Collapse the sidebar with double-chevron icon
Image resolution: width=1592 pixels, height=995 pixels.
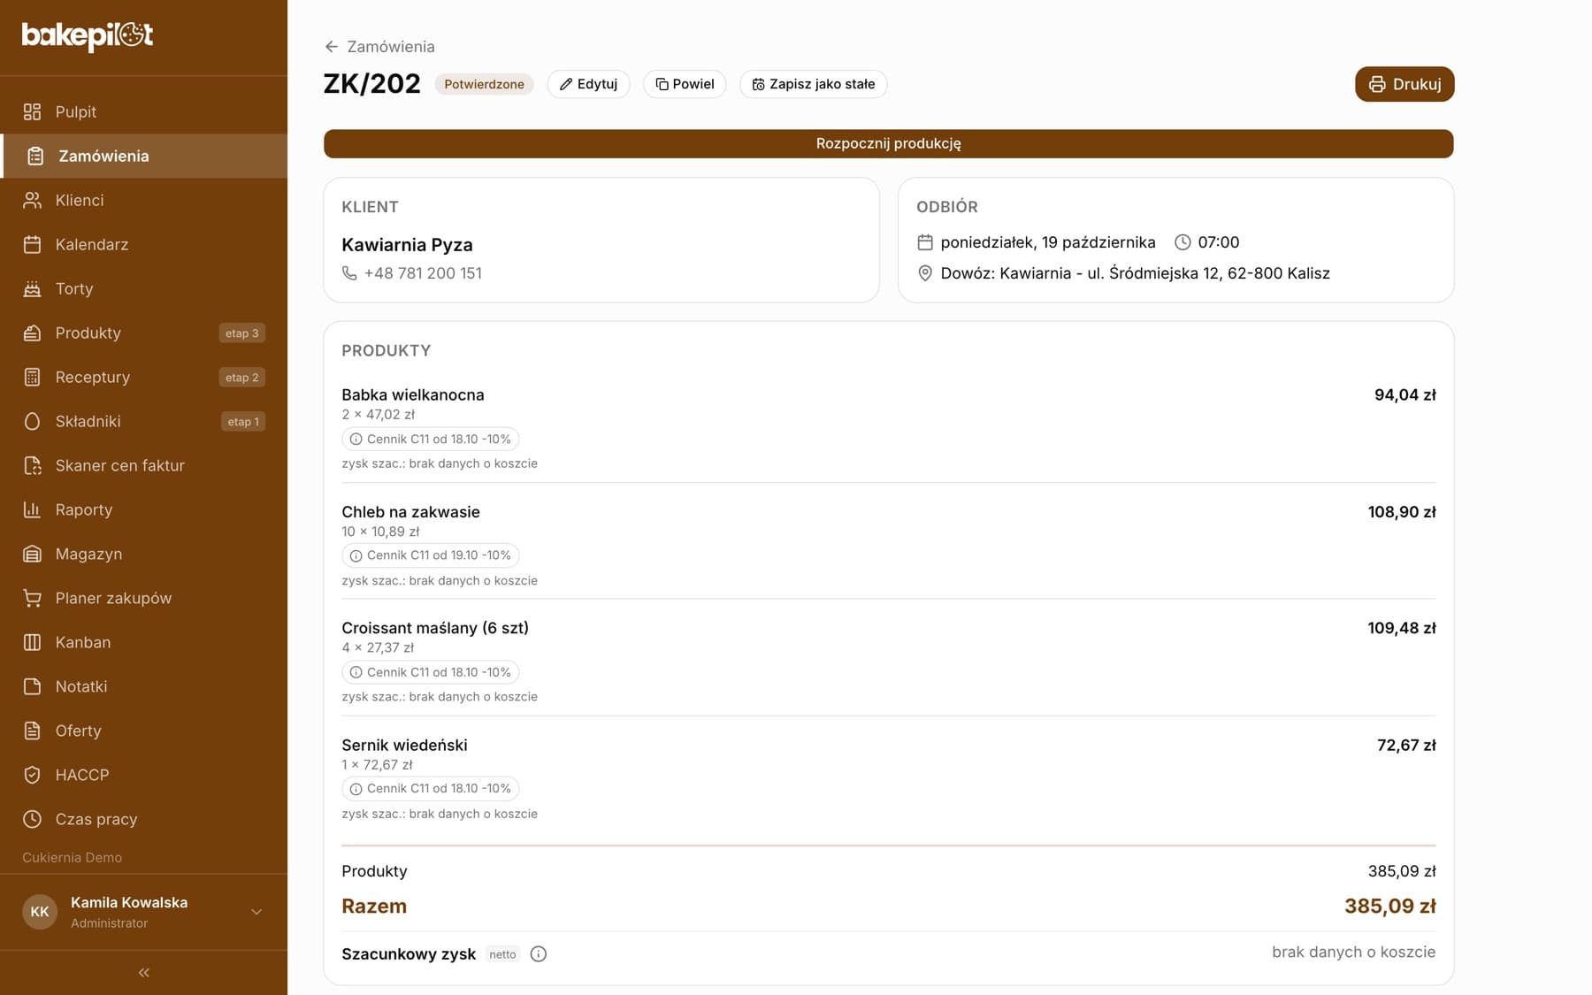143,972
